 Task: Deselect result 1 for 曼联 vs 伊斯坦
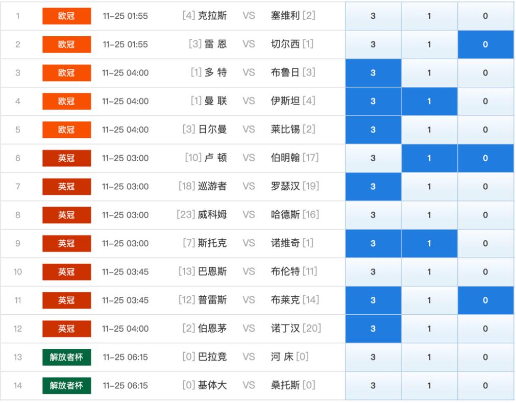(429, 102)
